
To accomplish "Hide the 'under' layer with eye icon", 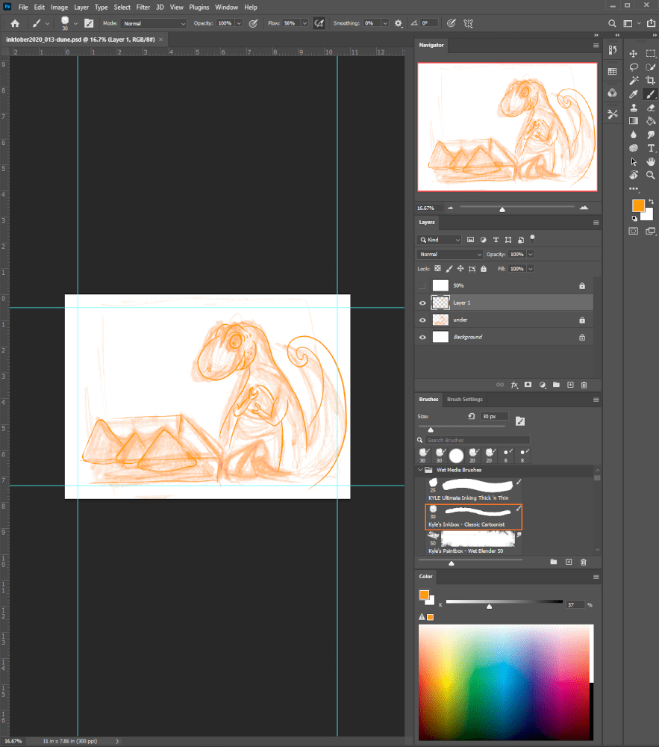I will pos(423,320).
